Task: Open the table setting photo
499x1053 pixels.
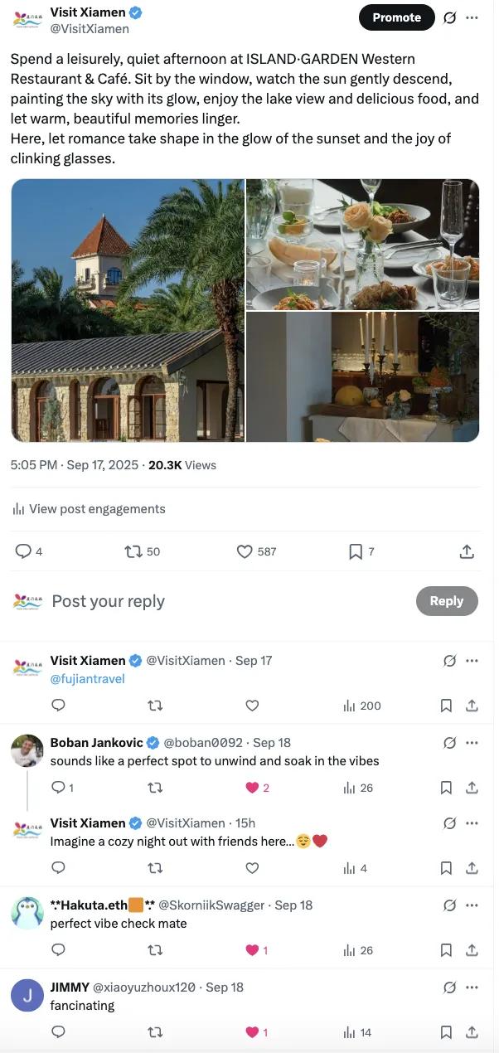Action: tap(363, 245)
